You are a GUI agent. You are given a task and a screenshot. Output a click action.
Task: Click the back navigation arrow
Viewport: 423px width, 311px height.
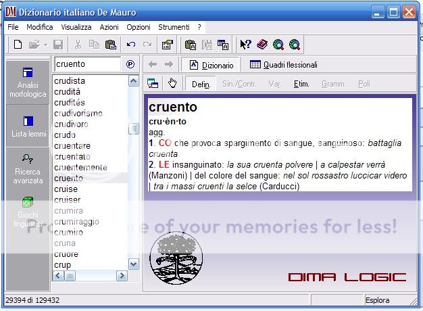point(153,64)
